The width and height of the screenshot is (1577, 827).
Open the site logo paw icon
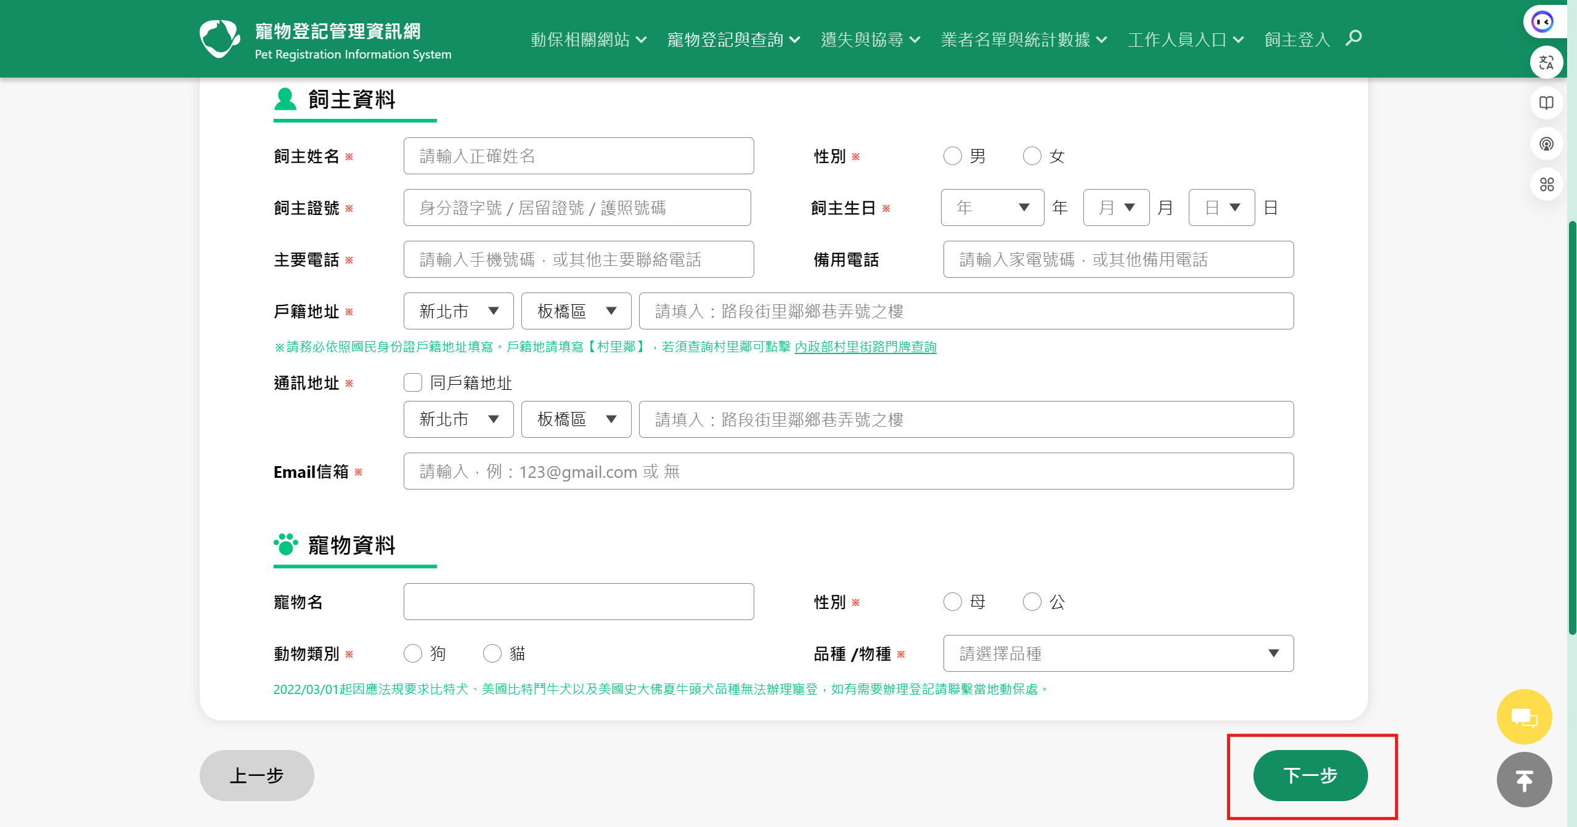pos(219,38)
